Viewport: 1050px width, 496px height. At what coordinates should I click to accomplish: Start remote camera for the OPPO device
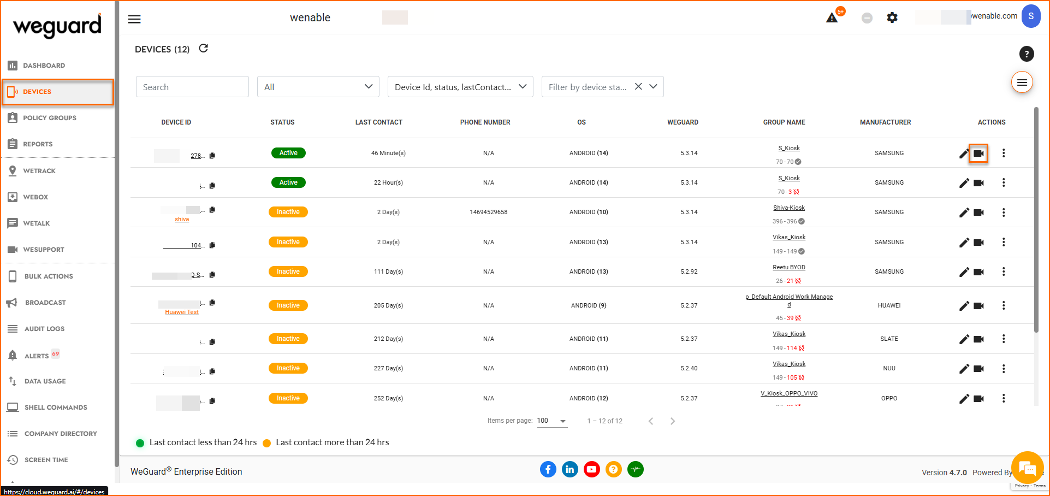(978, 399)
